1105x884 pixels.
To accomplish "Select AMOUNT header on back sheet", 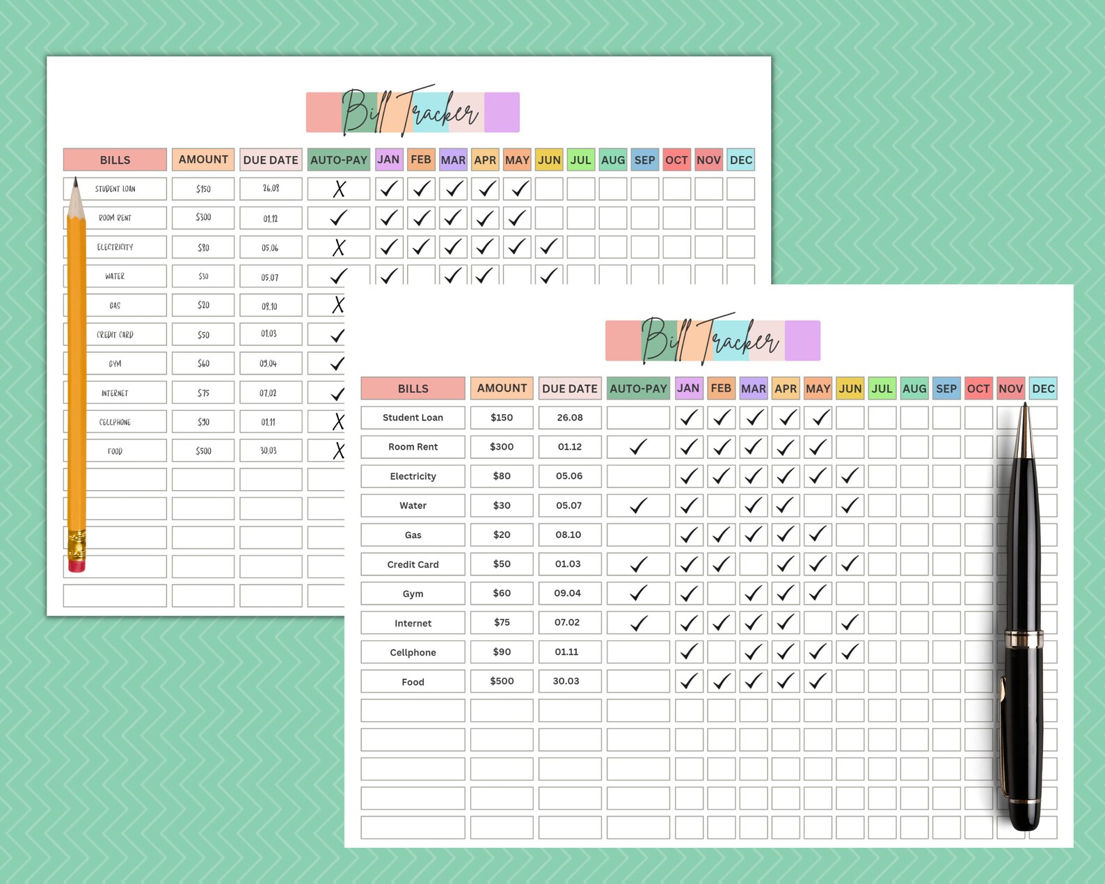I will 203,159.
